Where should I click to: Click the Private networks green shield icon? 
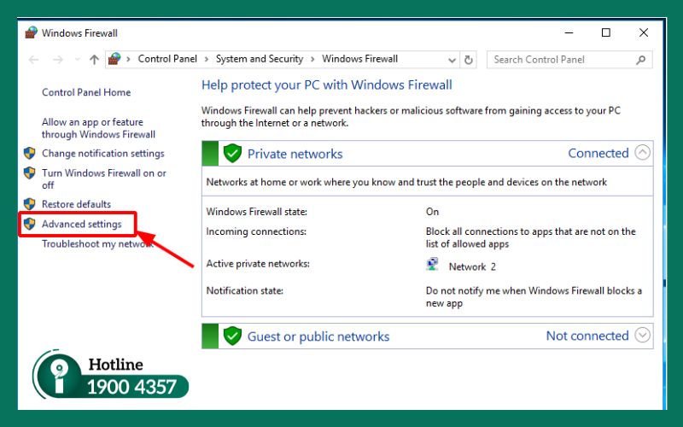click(x=232, y=154)
